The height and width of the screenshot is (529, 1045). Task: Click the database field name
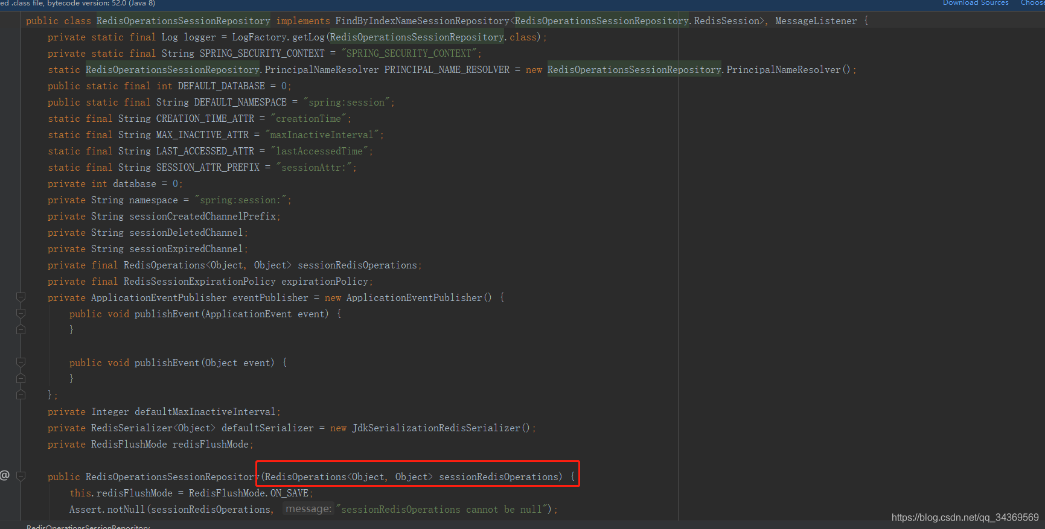tap(135, 184)
